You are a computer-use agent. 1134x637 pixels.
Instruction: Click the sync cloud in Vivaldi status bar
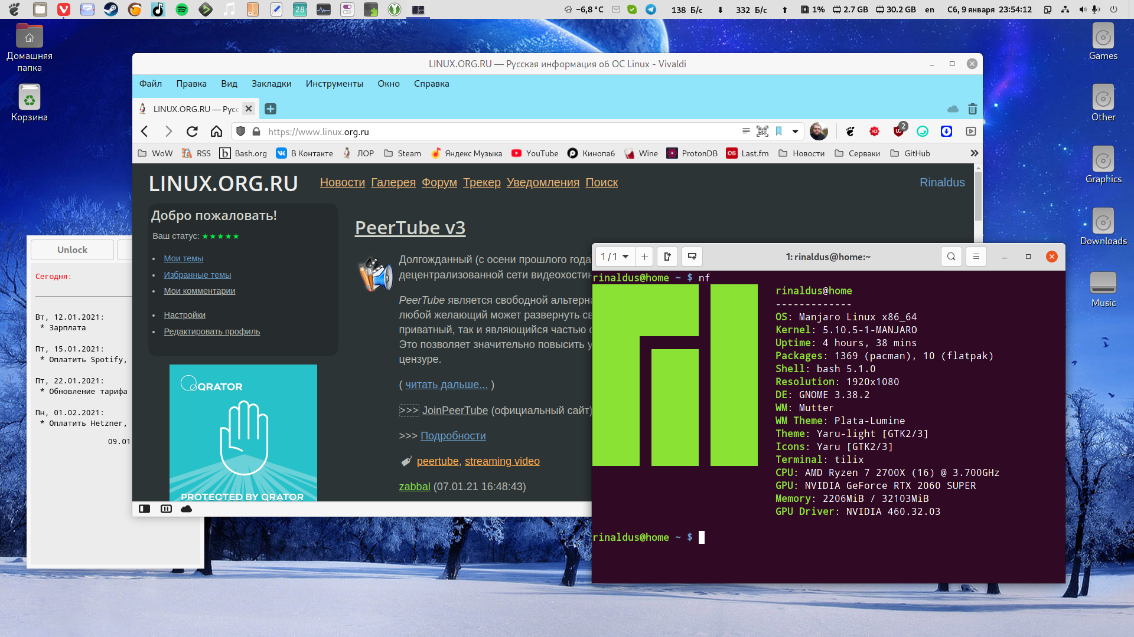(x=187, y=508)
